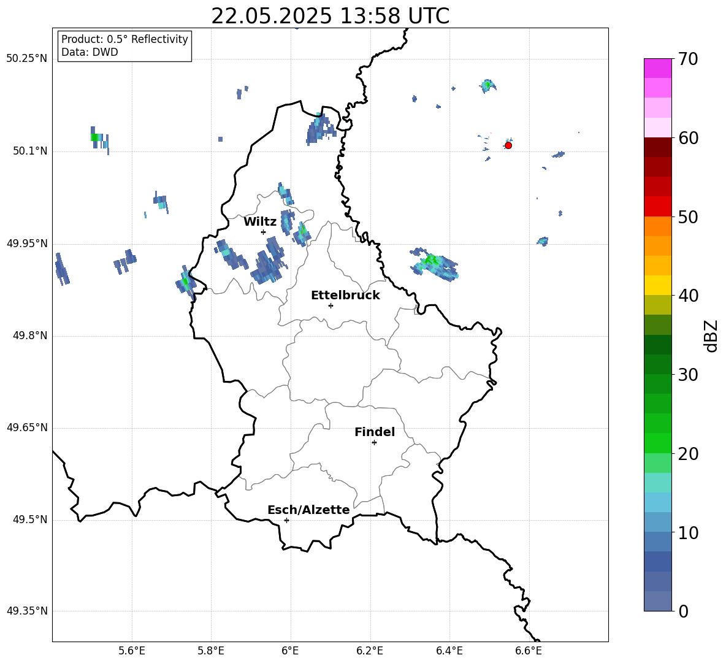Click the 49.5°N latitude label
The image size is (726, 663).
coord(30,519)
